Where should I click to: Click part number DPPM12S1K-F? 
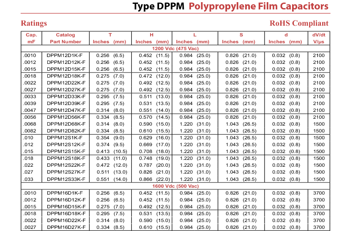pos(65,138)
